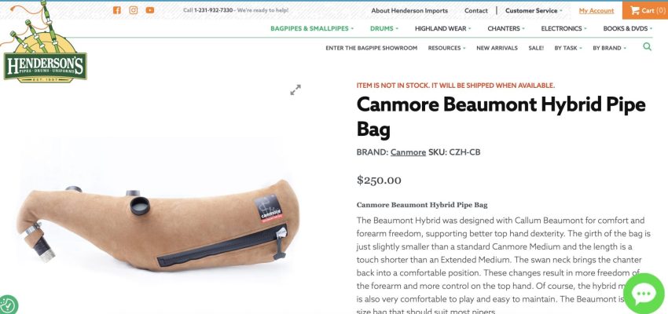Viewport: 668px width, 314px height.
Task: Expand Bagpipes & Smallpipes dropdown menu
Action: click(x=312, y=28)
